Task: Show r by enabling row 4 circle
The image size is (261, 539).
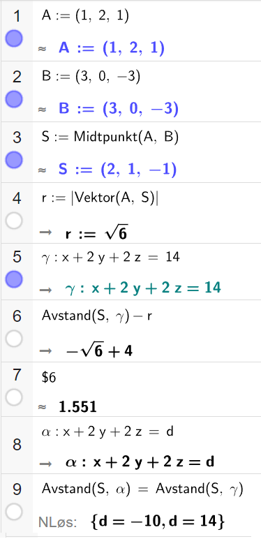Action: [x=14, y=221]
